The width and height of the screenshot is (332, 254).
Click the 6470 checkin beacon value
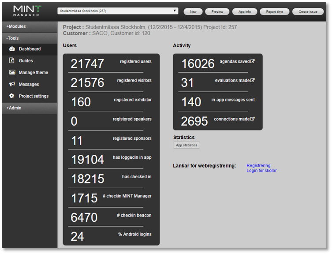[84, 217]
